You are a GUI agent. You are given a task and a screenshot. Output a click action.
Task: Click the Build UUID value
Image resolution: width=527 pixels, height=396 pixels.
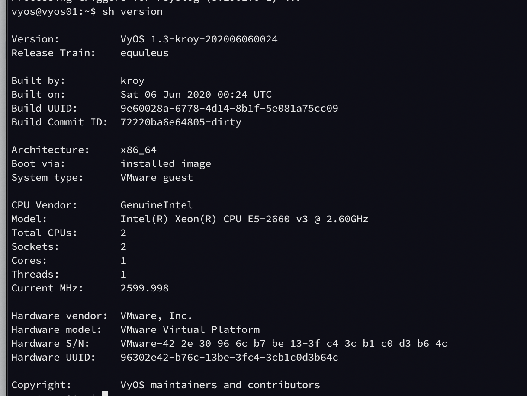(x=229, y=108)
